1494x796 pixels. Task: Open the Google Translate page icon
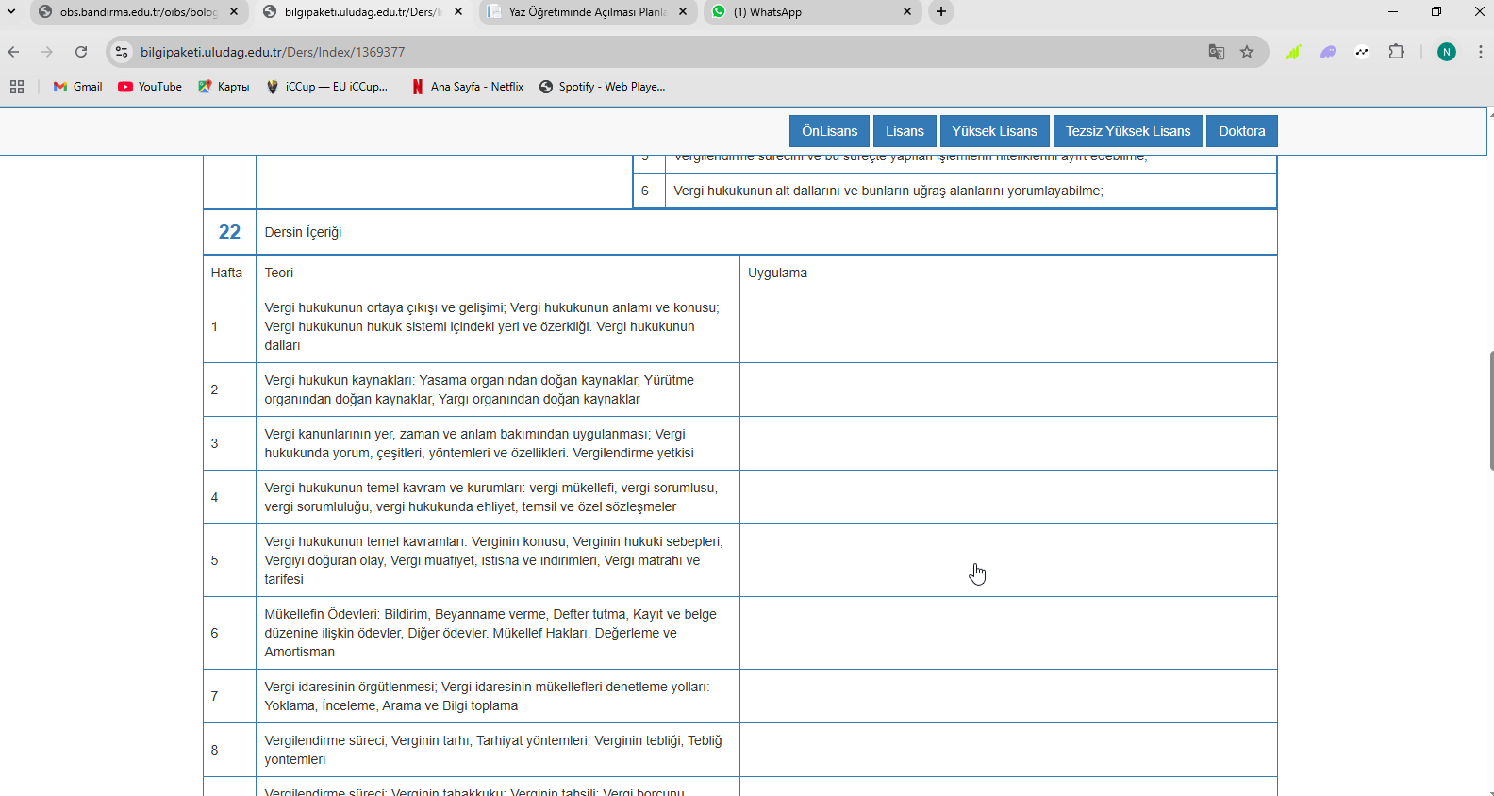1217,52
